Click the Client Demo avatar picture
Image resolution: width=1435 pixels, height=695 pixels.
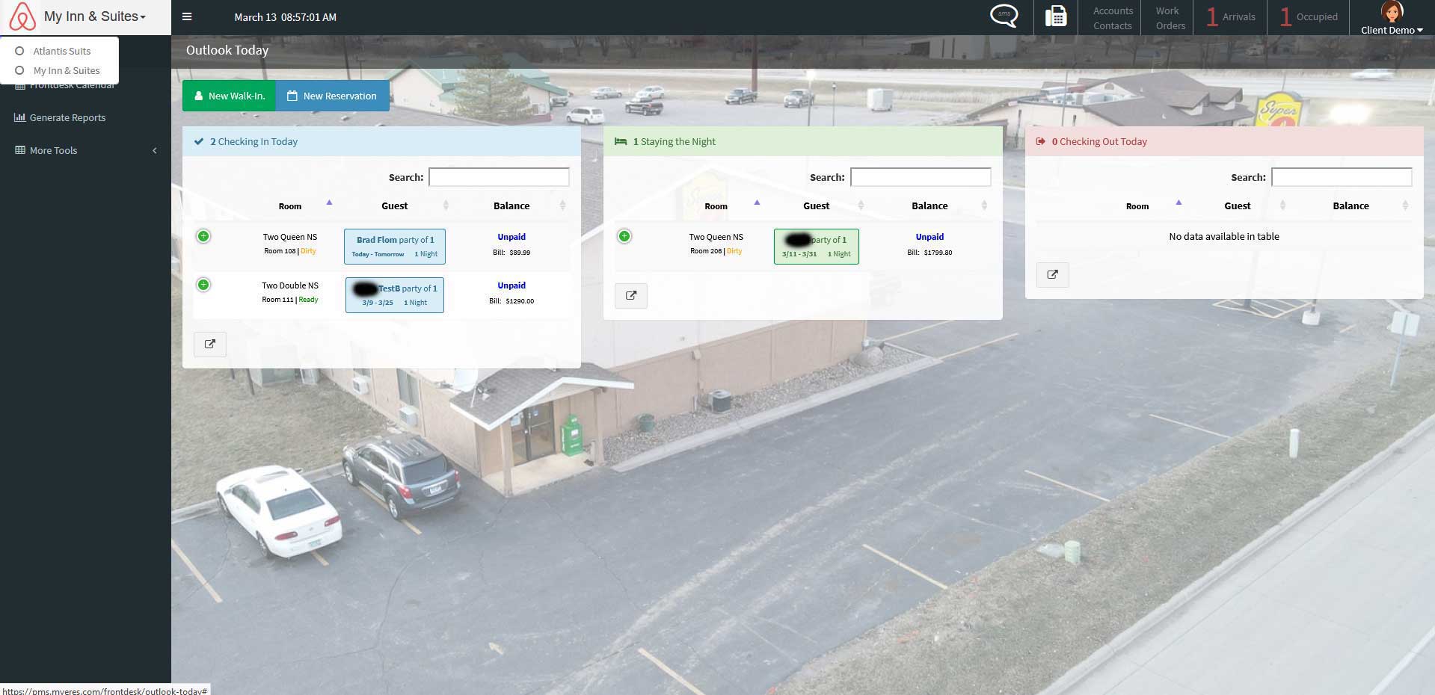tap(1392, 13)
